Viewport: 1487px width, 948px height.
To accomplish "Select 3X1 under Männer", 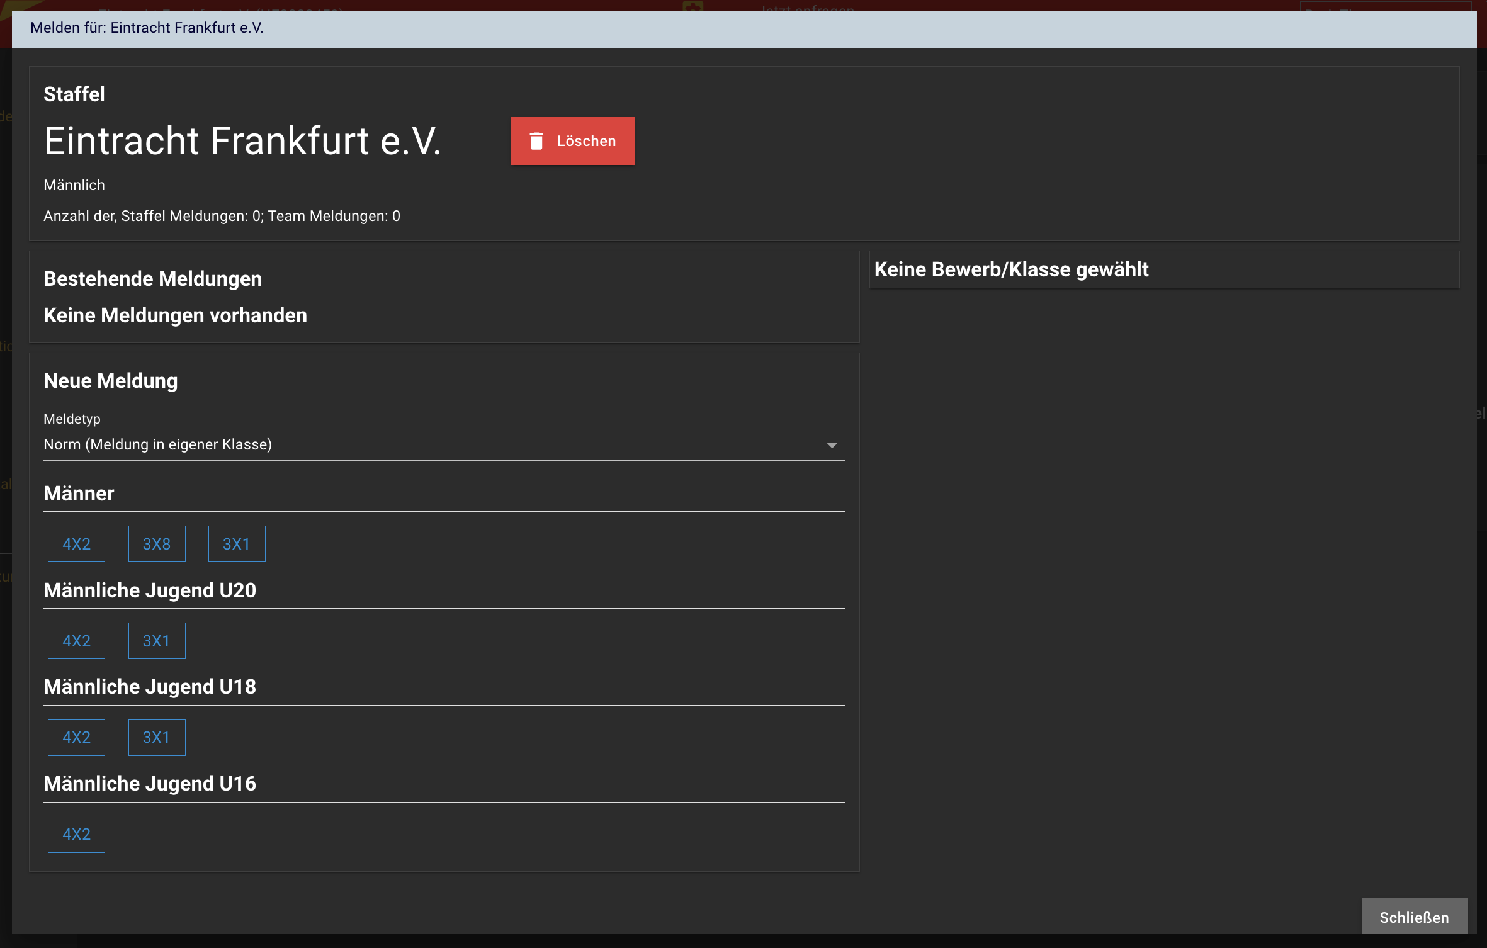I will 237,544.
